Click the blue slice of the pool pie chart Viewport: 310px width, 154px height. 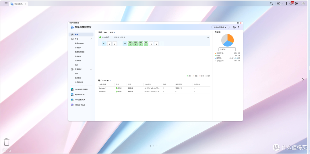pos(227,44)
